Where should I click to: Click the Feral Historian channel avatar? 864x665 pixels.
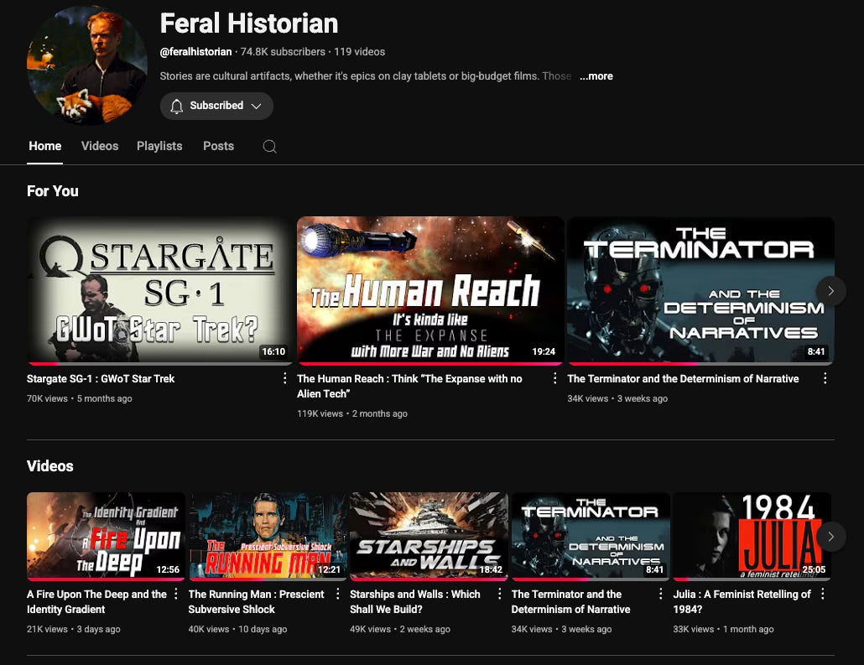87,65
